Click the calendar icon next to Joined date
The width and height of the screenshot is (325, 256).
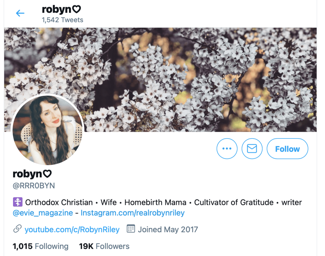(x=131, y=229)
